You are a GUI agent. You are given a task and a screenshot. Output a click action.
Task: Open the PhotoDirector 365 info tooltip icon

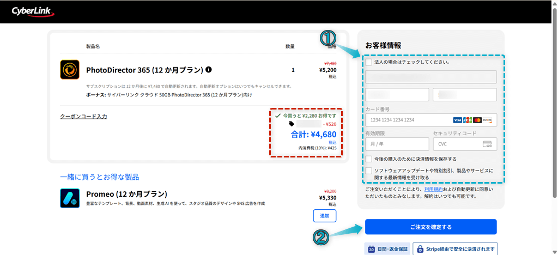point(209,69)
